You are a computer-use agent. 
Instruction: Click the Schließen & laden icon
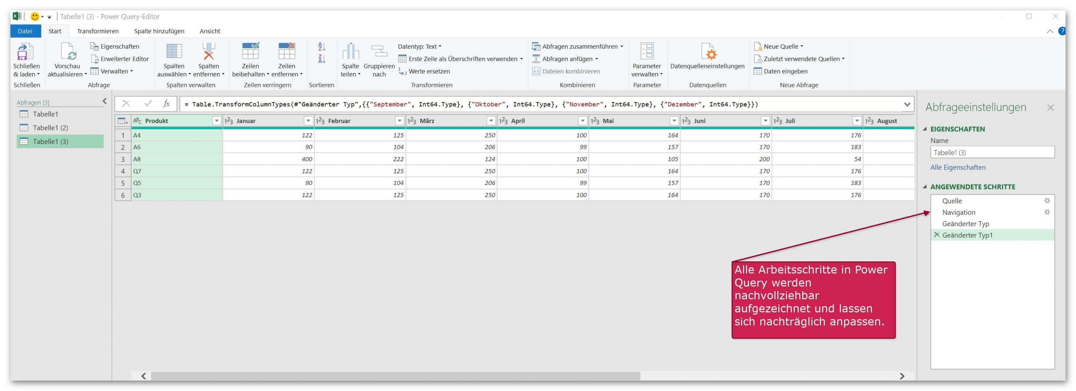point(24,52)
